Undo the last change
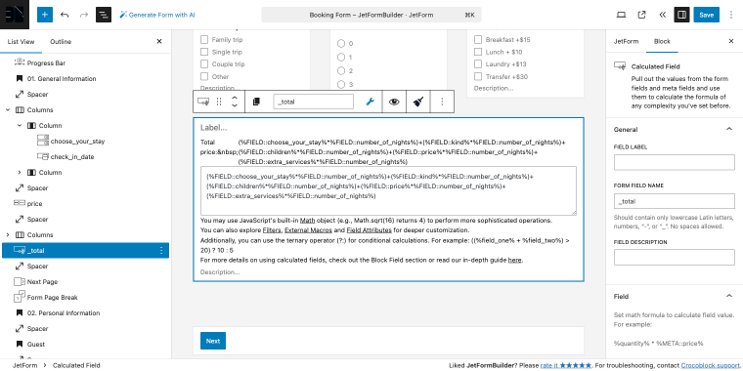 click(x=65, y=15)
